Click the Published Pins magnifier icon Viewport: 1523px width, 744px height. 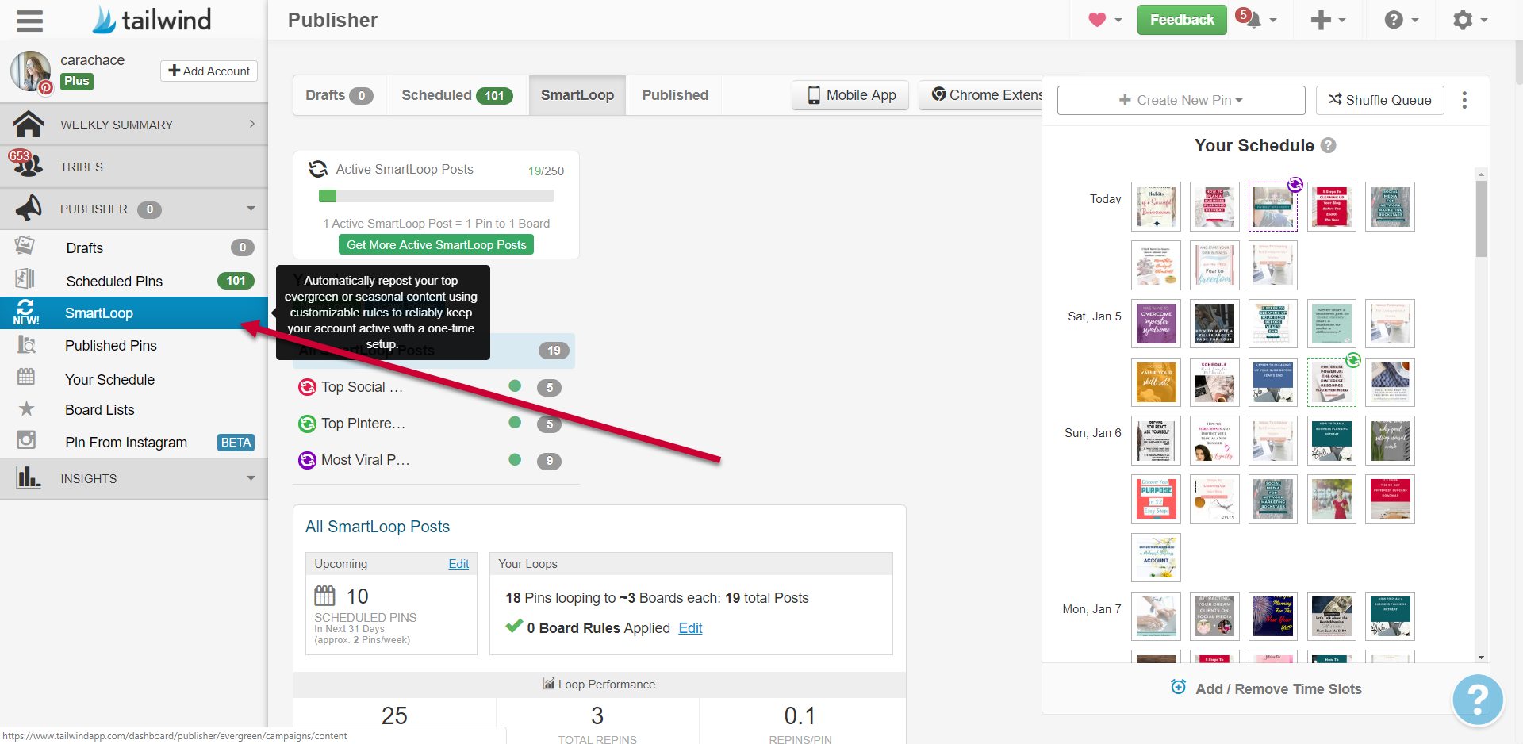pyautogui.click(x=26, y=345)
